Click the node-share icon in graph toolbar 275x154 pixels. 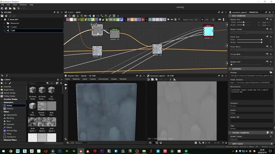(90, 16)
